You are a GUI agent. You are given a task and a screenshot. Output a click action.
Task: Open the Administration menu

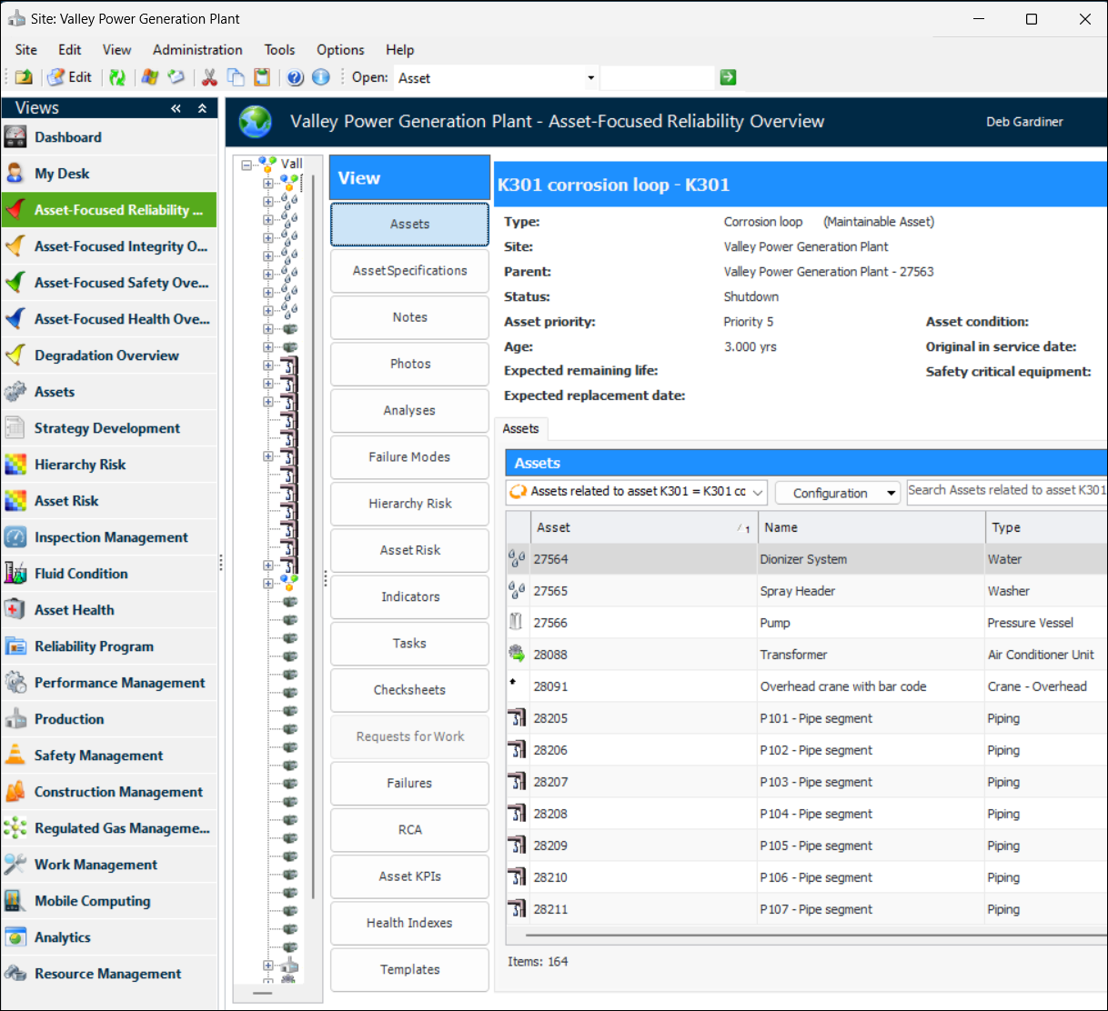197,50
